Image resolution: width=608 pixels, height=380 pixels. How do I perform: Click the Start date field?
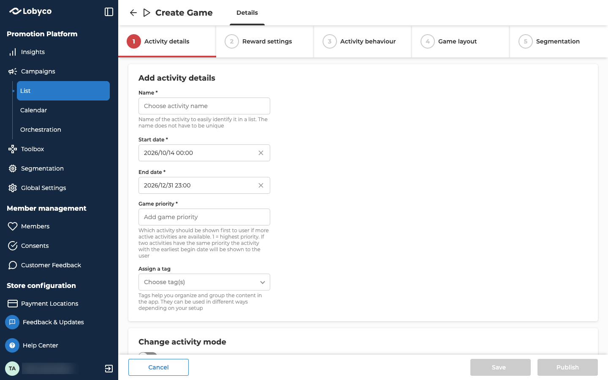[204, 153]
